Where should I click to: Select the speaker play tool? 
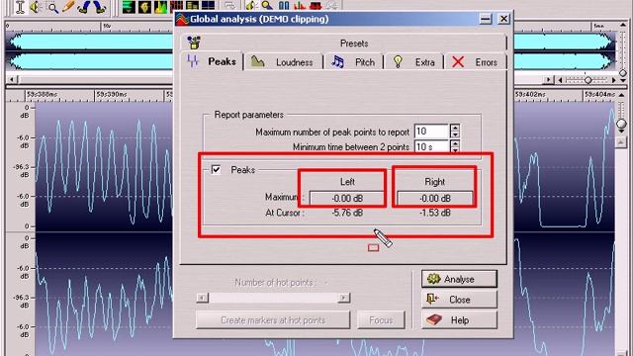36,7
